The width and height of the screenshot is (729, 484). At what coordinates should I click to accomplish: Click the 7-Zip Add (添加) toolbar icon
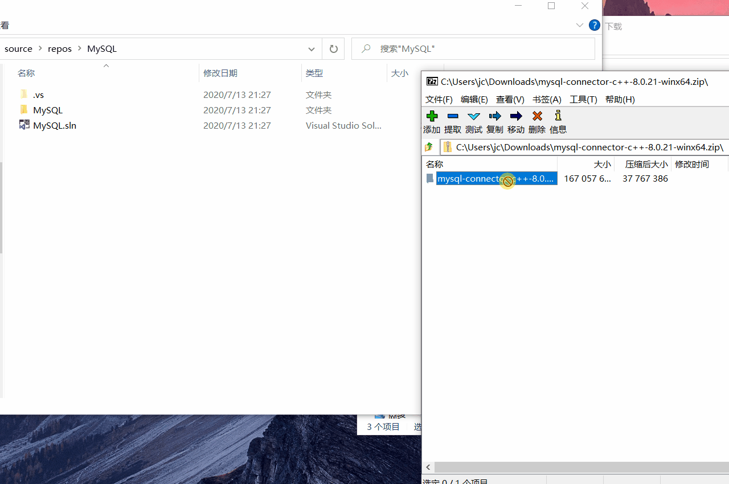point(432,116)
